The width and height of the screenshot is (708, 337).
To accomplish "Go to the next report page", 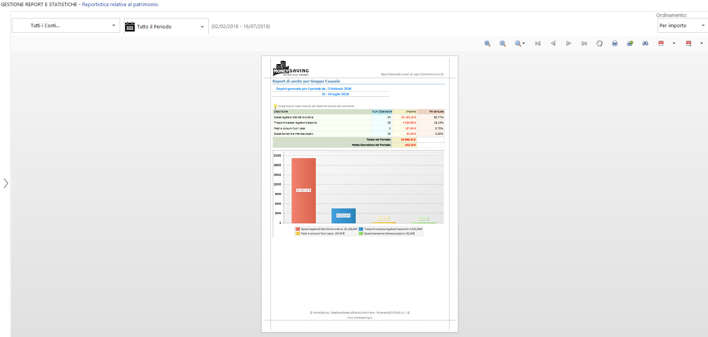I will coord(569,43).
